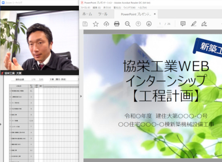Click the signature pen tool icon

point(204,24)
